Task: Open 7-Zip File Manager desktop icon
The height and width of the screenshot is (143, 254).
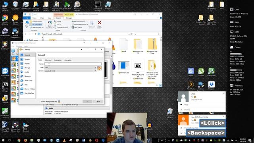Action: (5, 87)
